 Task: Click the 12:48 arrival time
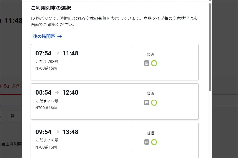point(70,92)
